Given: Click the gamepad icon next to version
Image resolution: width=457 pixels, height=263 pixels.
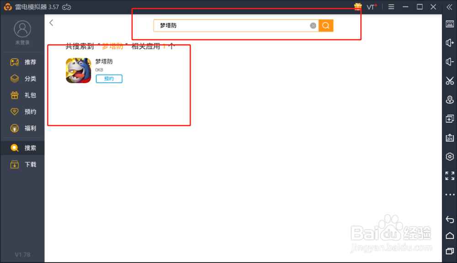Looking at the screenshot, I should [66, 7].
